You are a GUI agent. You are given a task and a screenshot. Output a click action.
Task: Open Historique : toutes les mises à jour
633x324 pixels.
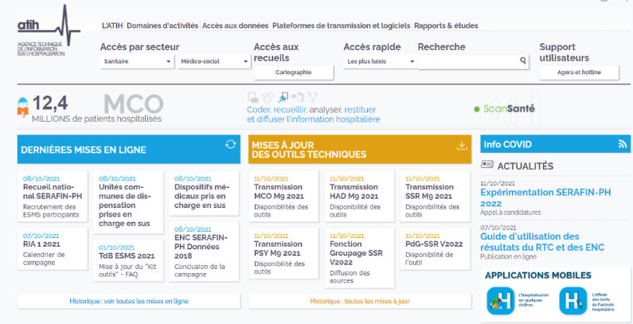[360, 301]
